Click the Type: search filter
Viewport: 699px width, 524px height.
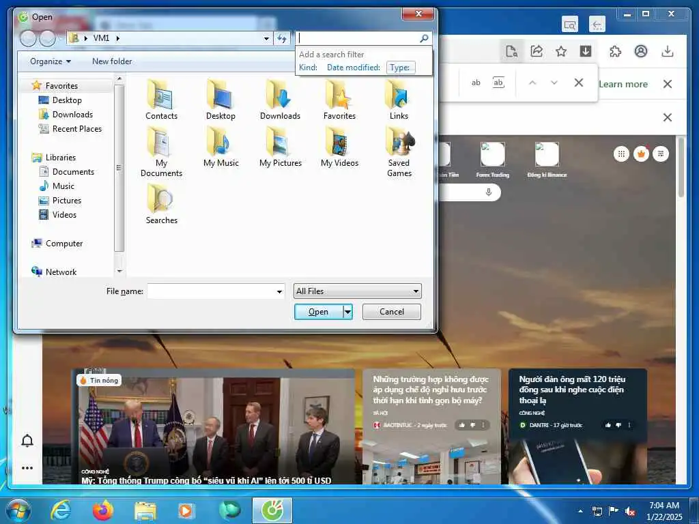point(400,68)
